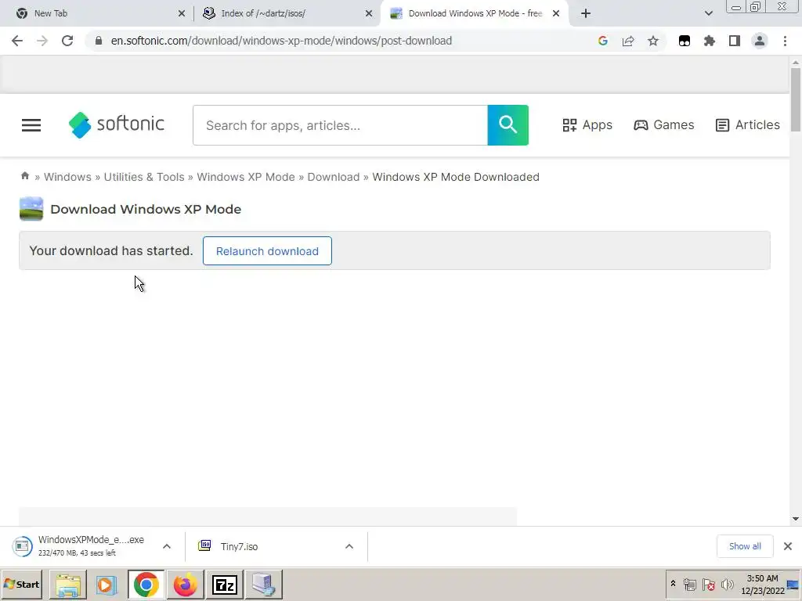This screenshot has height=601, width=802.
Task: Click the volume speaker tray icon
Action: point(727,585)
